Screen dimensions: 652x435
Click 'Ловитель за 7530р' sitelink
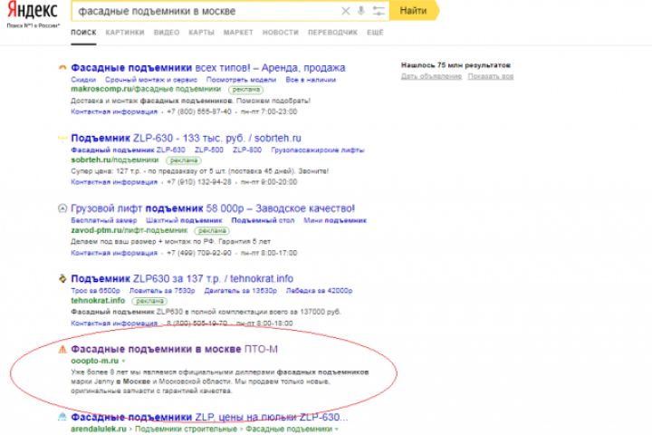click(x=162, y=291)
